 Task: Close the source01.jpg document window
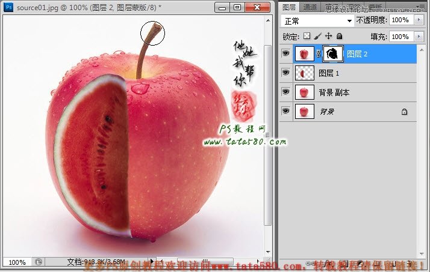257,7
